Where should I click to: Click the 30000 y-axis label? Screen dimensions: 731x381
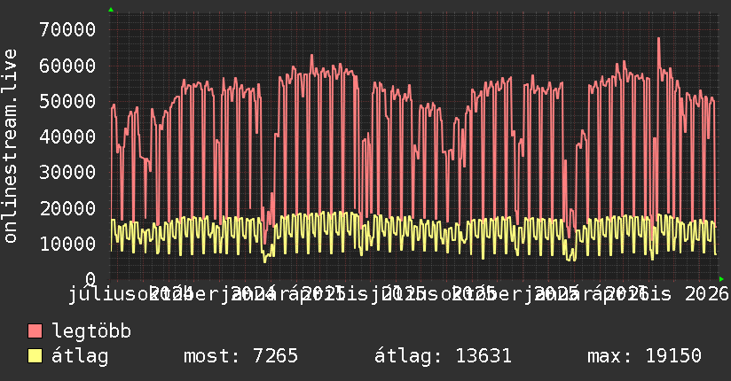pyautogui.click(x=67, y=172)
